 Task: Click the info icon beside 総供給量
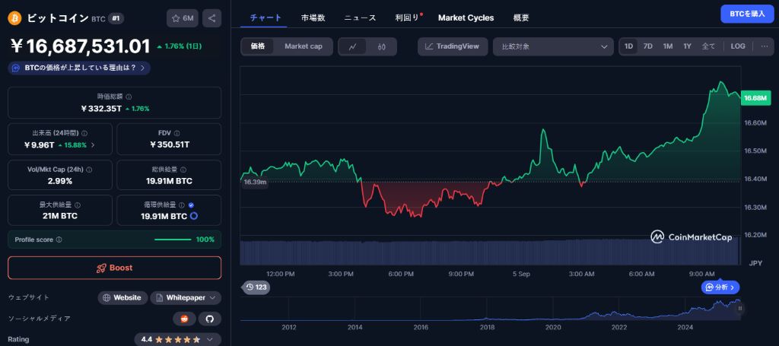click(183, 170)
